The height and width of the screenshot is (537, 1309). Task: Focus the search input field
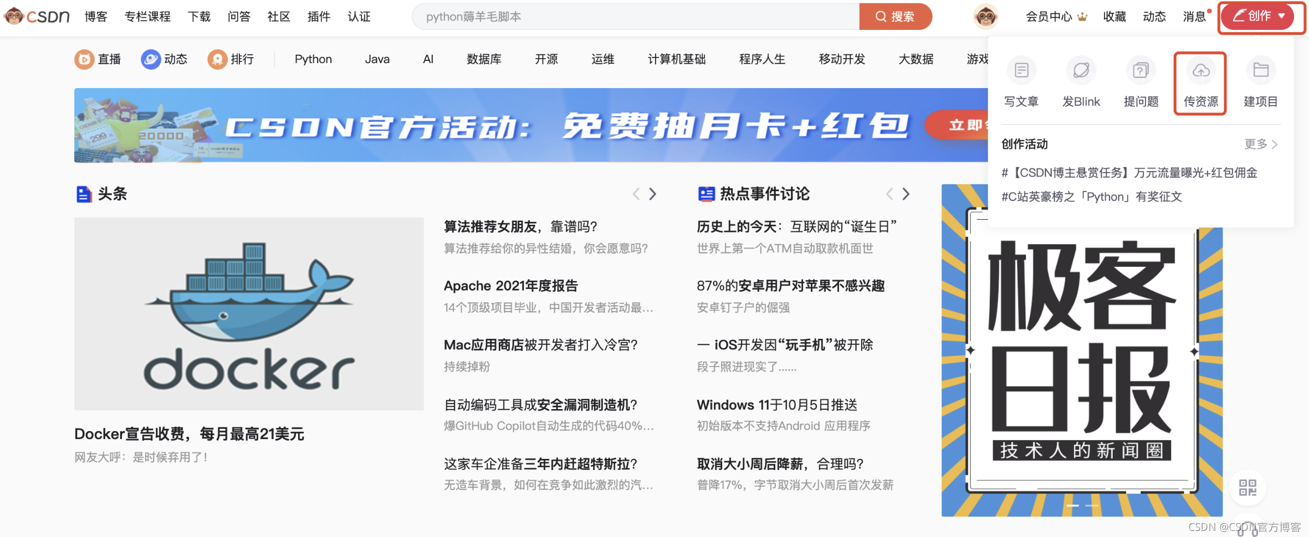point(636,17)
